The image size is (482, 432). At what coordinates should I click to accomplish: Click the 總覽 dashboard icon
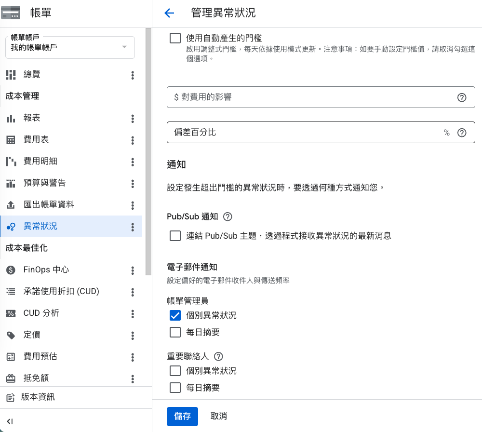tap(11, 74)
